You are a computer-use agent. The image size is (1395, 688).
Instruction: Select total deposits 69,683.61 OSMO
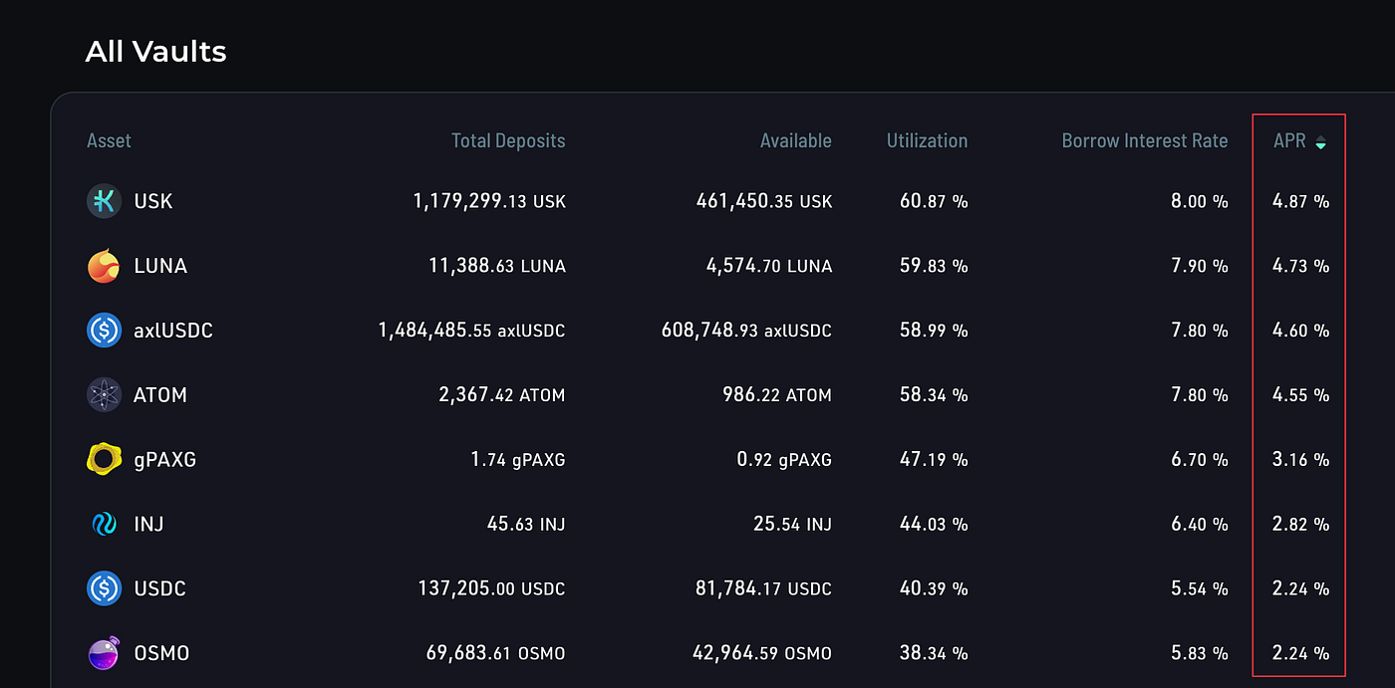[495, 653]
